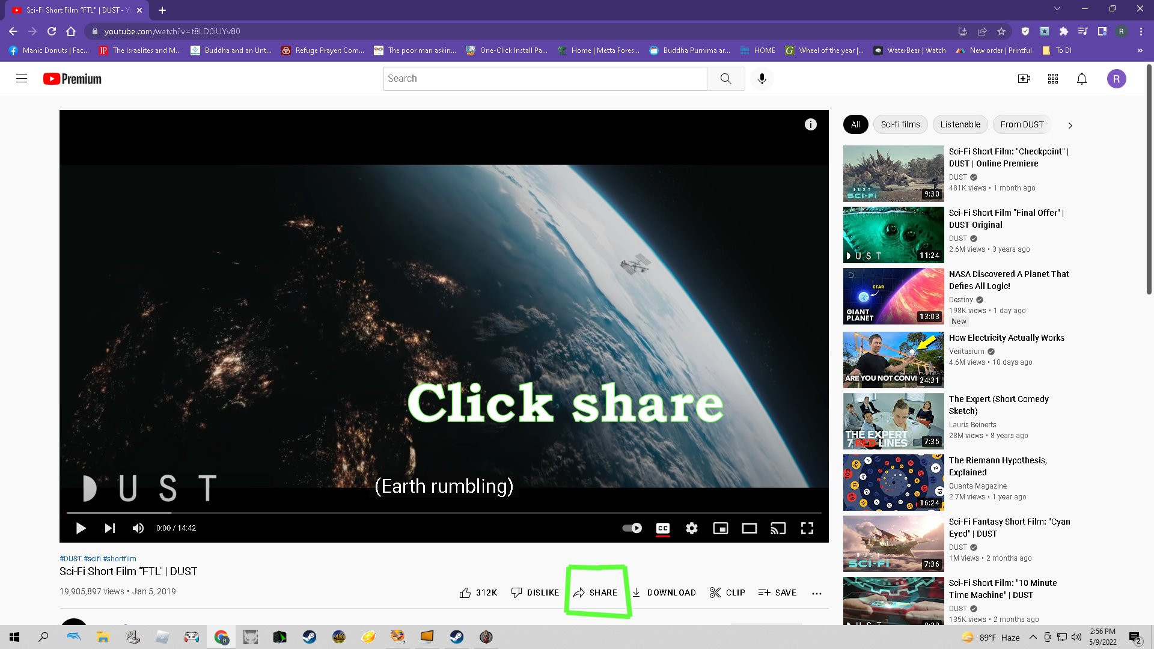This screenshot has width=1154, height=649.
Task: Click the YouTube Premium logo
Action: pyautogui.click(x=72, y=79)
